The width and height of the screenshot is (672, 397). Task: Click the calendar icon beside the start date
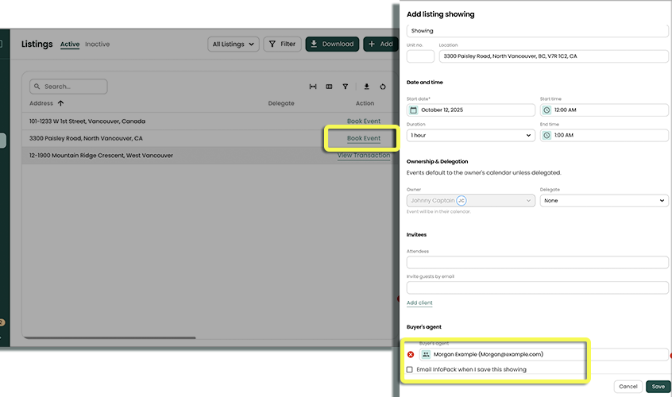(x=413, y=110)
